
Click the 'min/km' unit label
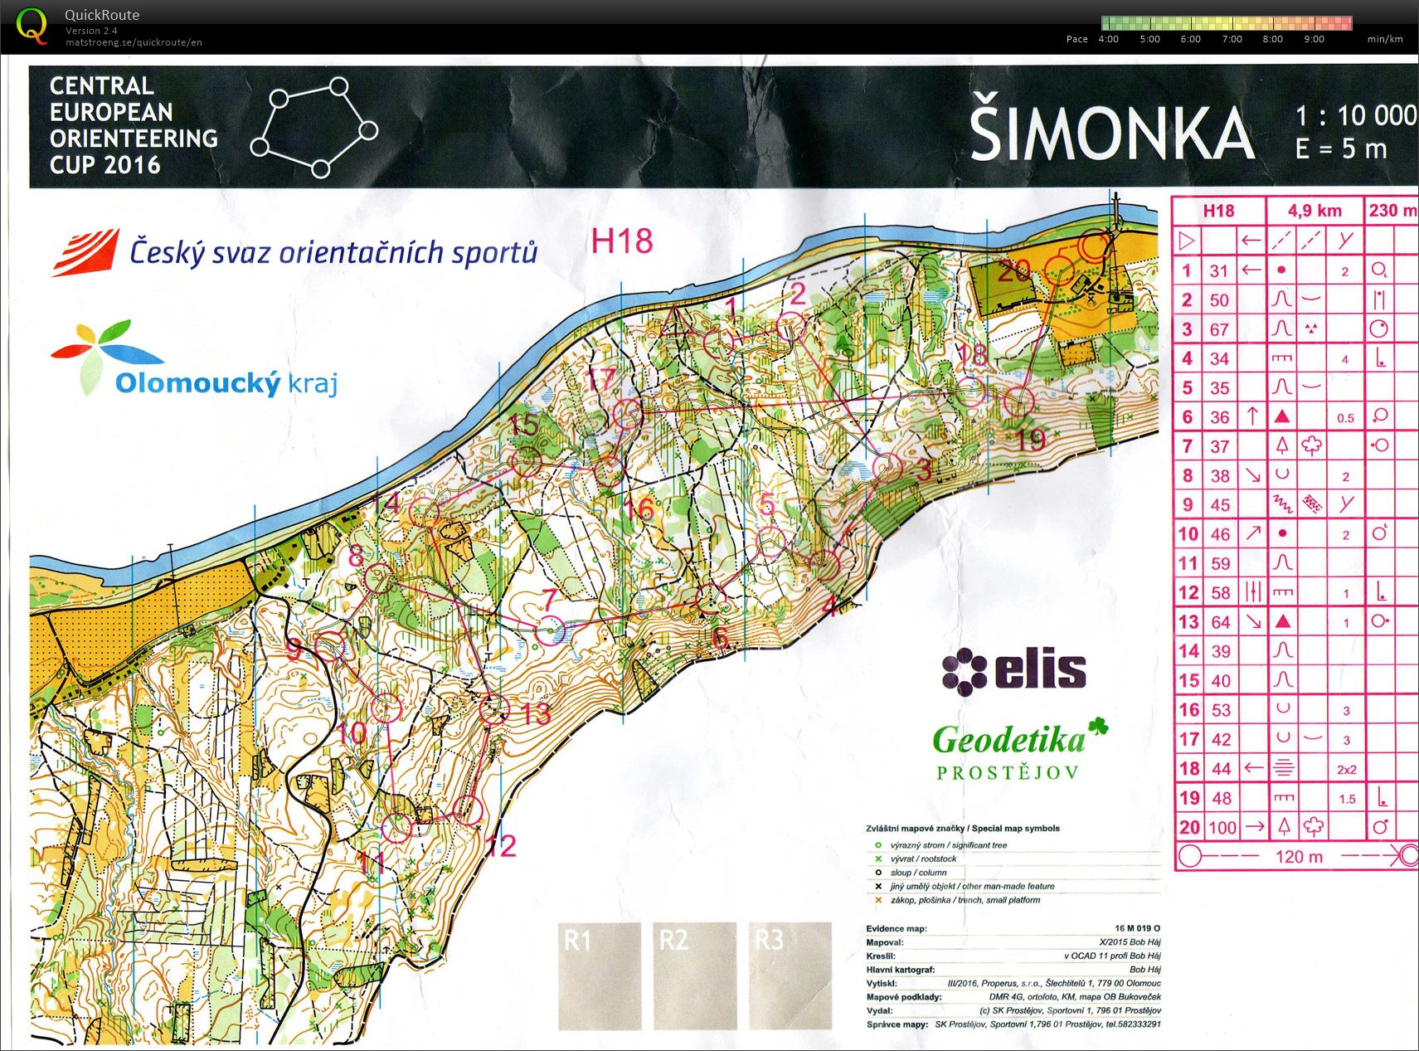tap(1385, 39)
